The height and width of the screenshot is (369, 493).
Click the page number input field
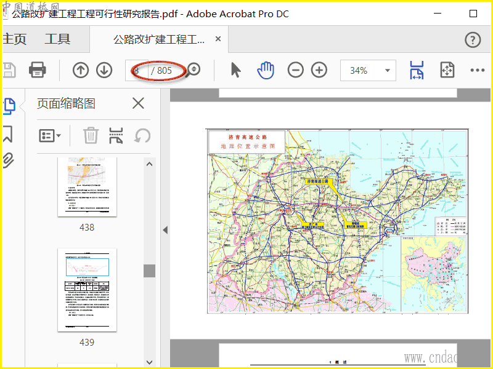[136, 70]
